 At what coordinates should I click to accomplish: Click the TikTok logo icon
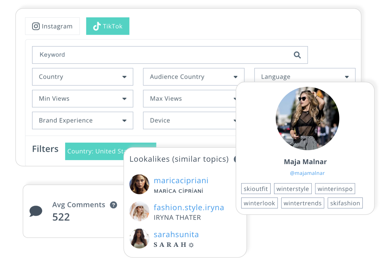click(x=97, y=26)
